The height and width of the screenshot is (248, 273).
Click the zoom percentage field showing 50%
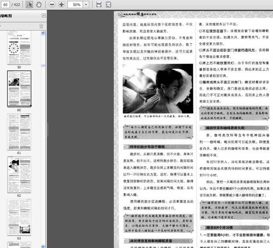(x=76, y=5)
